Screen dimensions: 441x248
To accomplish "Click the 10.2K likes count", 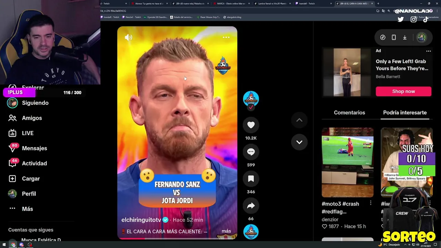I will 251,138.
